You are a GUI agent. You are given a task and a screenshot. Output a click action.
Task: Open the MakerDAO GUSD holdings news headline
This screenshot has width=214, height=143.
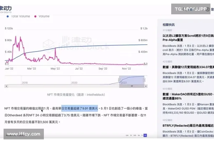point(188,96)
